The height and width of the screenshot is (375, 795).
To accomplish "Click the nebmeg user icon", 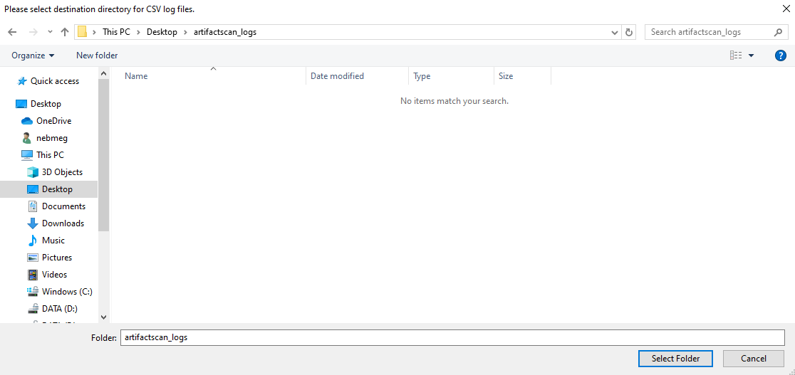I will click(27, 138).
